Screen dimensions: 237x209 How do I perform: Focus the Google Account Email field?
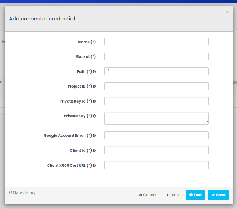point(156,135)
